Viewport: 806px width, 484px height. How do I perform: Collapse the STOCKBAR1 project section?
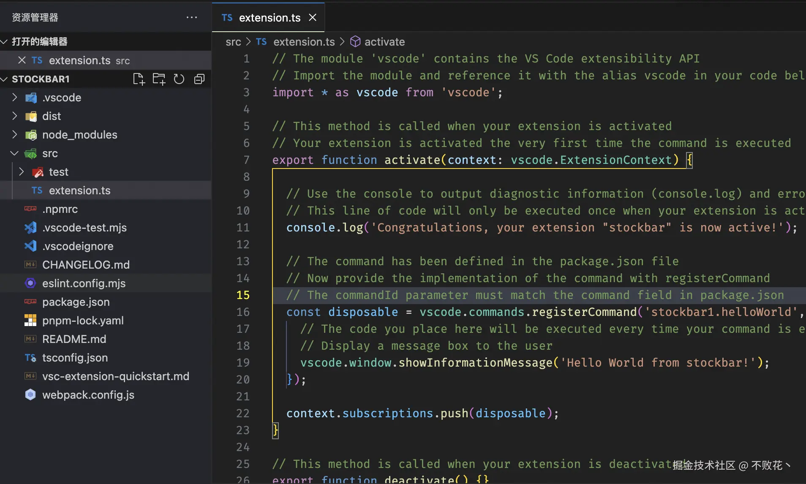(x=5, y=79)
